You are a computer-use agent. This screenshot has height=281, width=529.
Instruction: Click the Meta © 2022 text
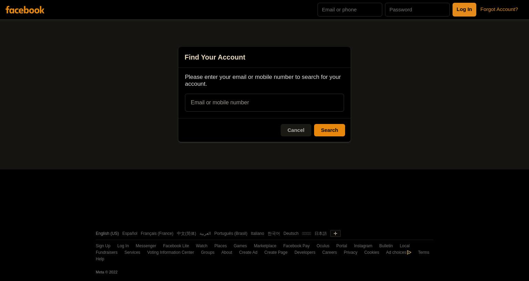[106, 272]
